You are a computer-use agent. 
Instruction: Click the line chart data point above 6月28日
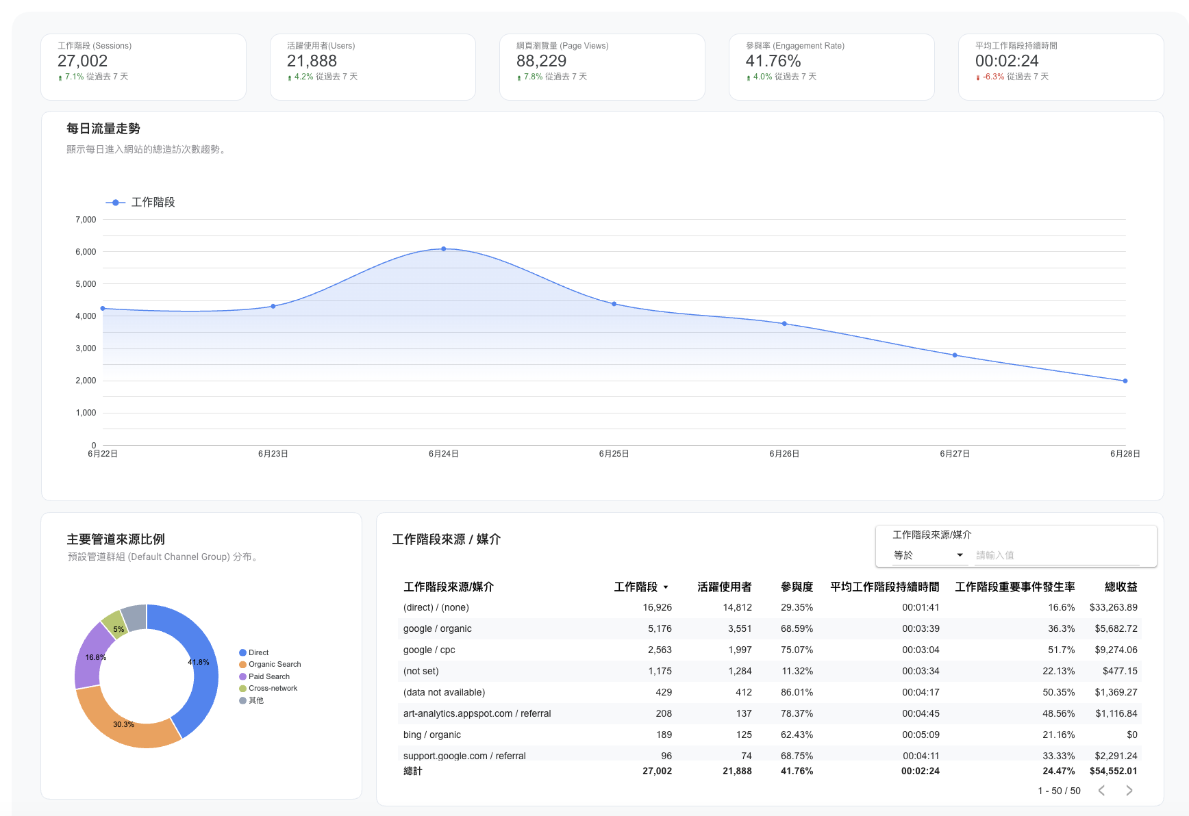[1125, 381]
